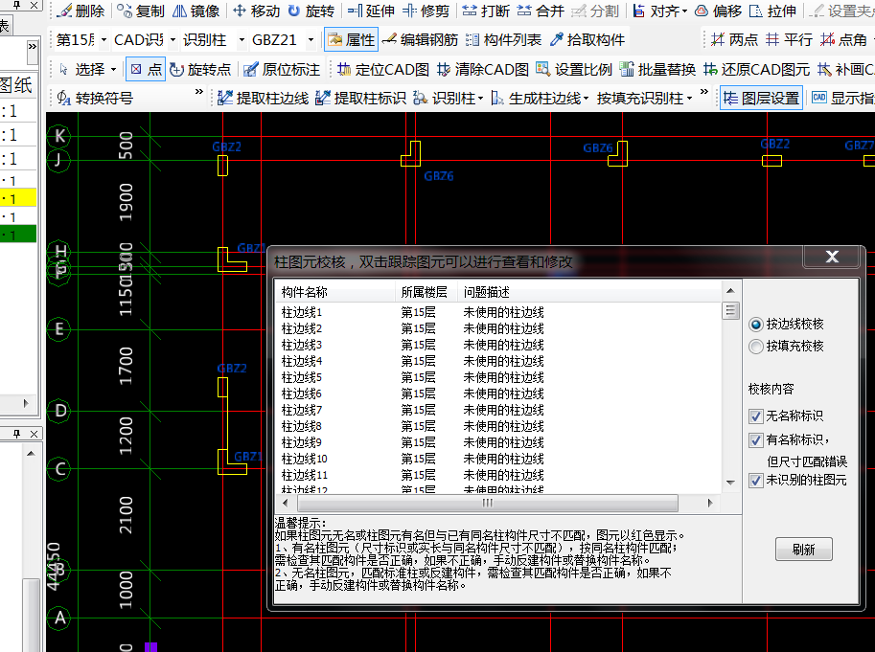The width and height of the screenshot is (875, 652).
Task: Expand 生成柱边线 dropdown
Action: (x=586, y=99)
